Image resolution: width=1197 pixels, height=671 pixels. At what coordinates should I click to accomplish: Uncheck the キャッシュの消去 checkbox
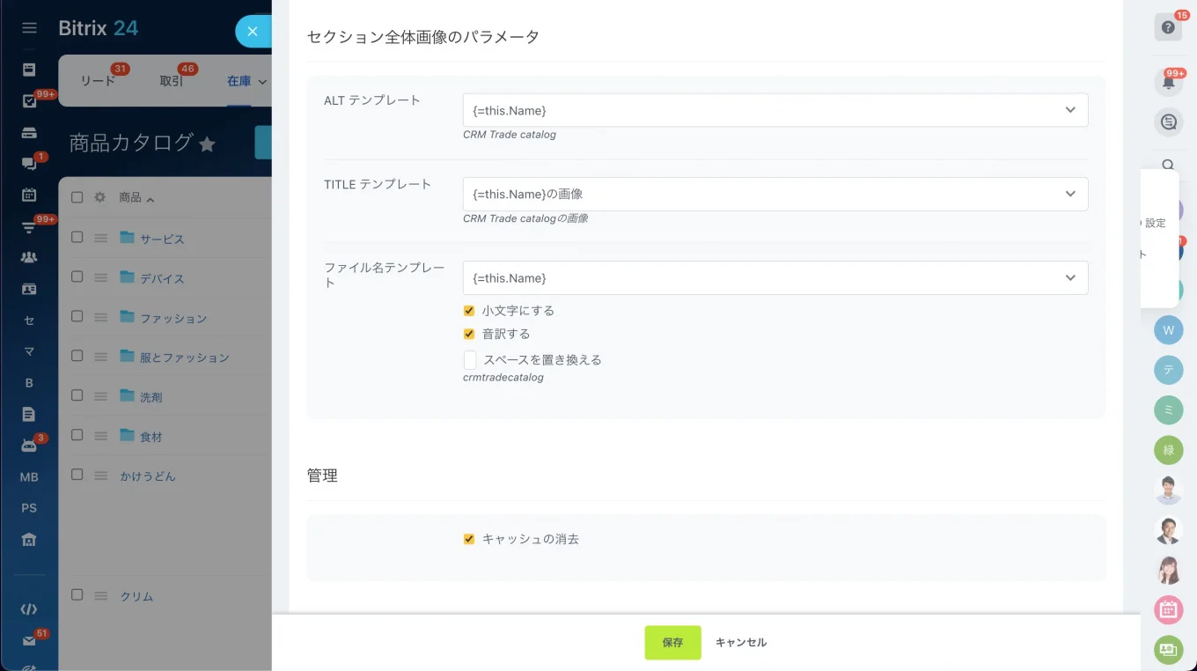[x=469, y=538]
